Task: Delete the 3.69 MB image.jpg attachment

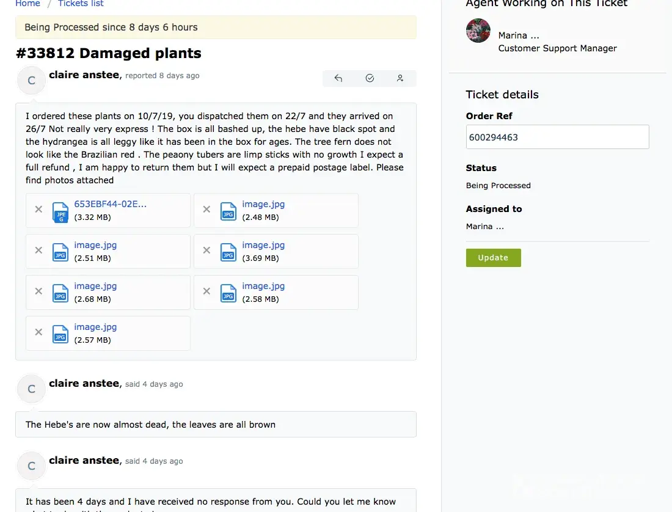Action: coord(206,251)
